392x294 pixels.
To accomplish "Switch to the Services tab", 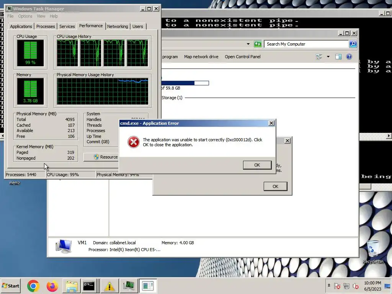I will pos(67,26).
